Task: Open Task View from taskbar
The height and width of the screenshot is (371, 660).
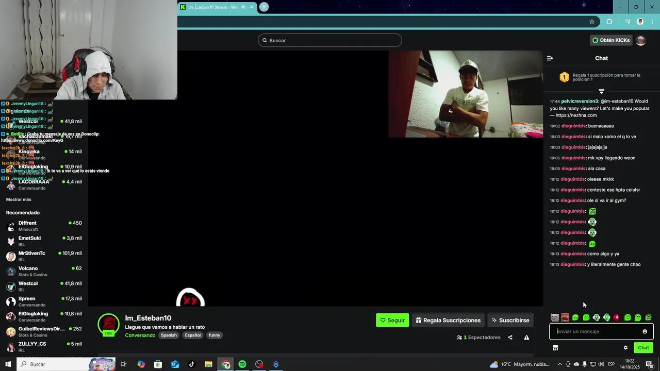Action: click(124, 364)
